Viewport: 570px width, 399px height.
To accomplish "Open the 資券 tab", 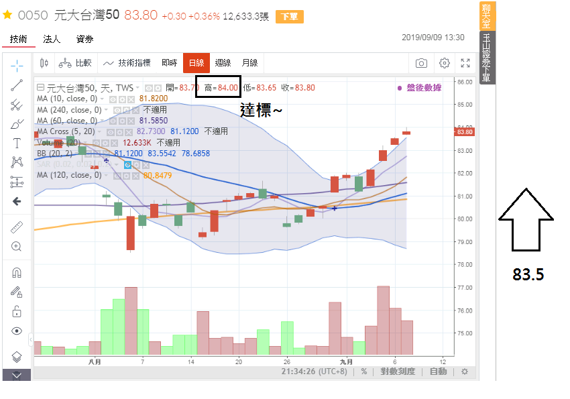I will pos(84,40).
